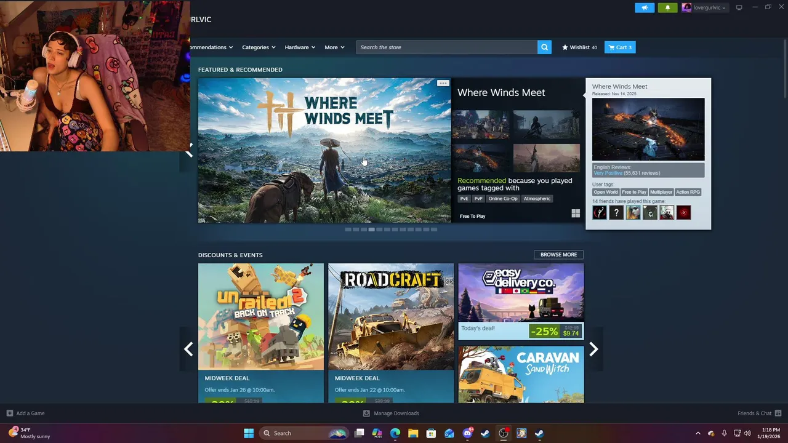Screen dimensions: 788x443
Task: Open the green notifications bell
Action: 667,7
